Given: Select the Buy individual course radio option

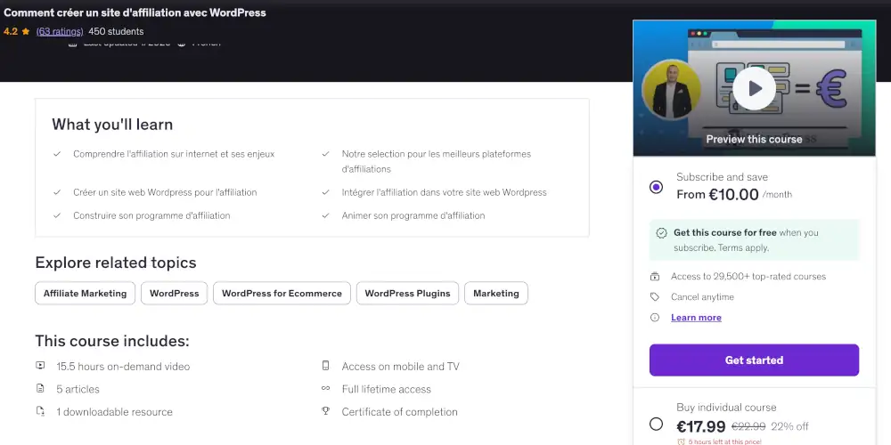Looking at the screenshot, I should pos(656,424).
